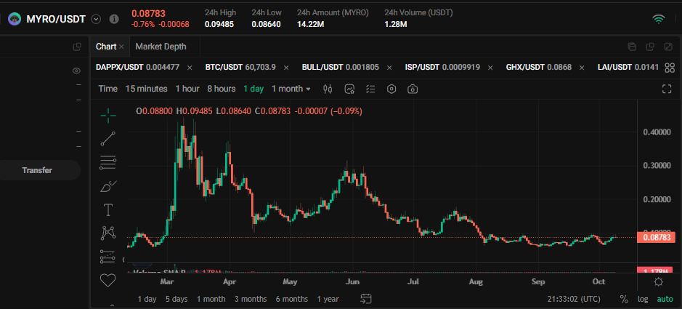This screenshot has width=682, height=309.
Task: Select the crosshair cursor tool
Action: 108,114
